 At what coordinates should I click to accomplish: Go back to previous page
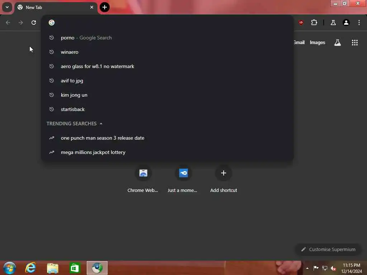(x=8, y=23)
